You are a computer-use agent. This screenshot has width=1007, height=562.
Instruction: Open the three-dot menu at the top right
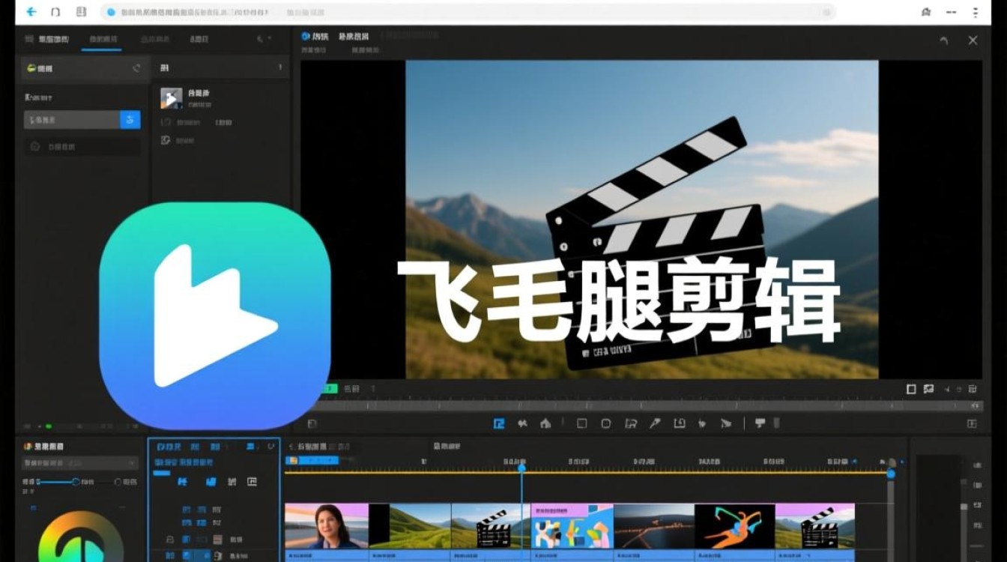[x=975, y=12]
